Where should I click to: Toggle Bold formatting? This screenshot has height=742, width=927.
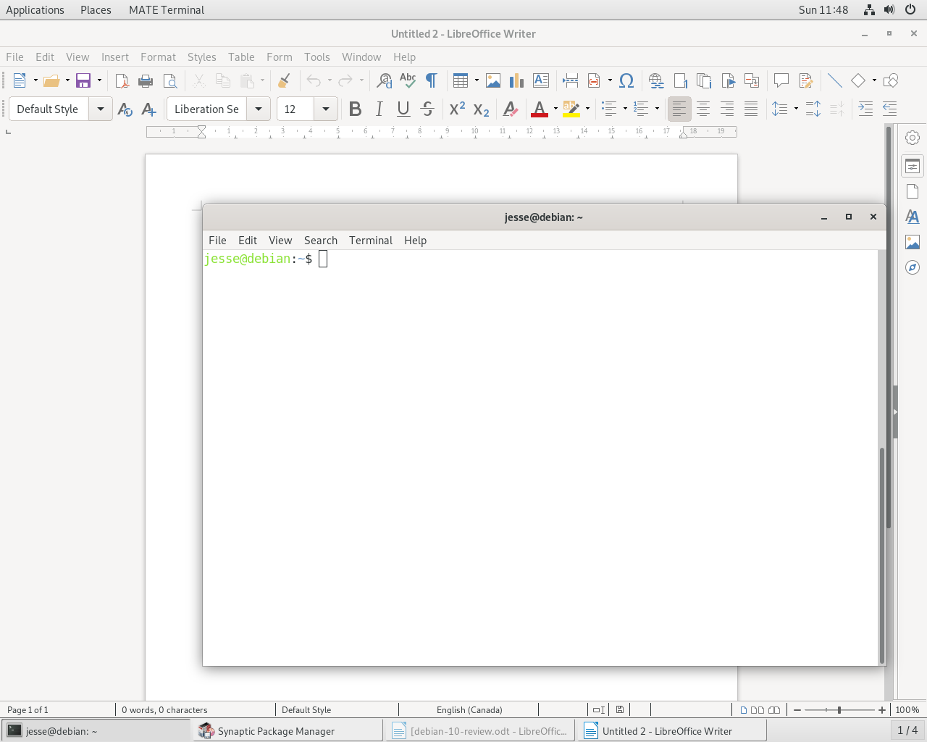355,109
